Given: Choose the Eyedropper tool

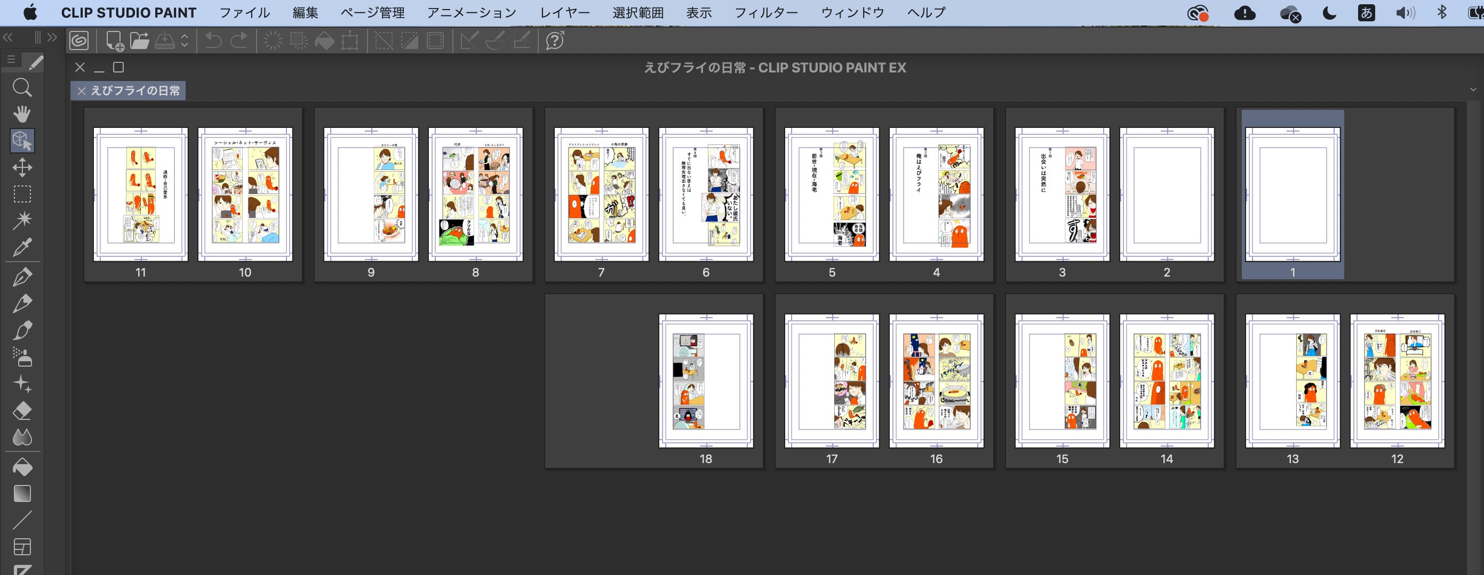Looking at the screenshot, I should click(x=22, y=247).
